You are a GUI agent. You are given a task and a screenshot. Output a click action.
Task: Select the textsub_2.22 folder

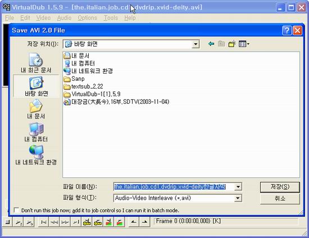[83, 86]
